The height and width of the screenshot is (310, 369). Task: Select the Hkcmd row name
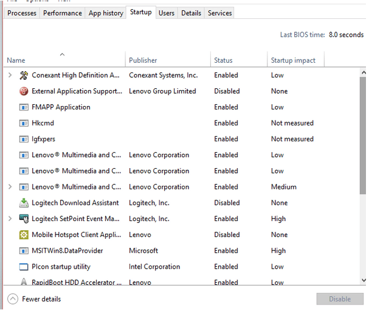43,123
